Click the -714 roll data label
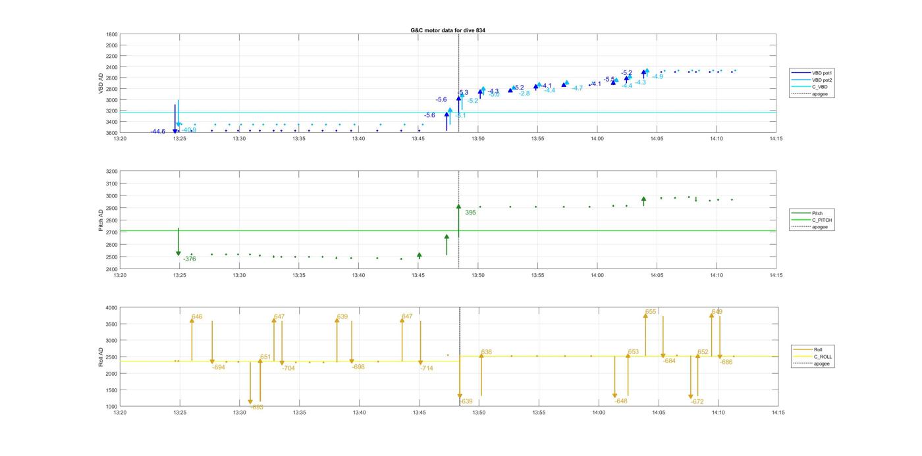Image resolution: width=922 pixels, height=456 pixels. (x=427, y=368)
